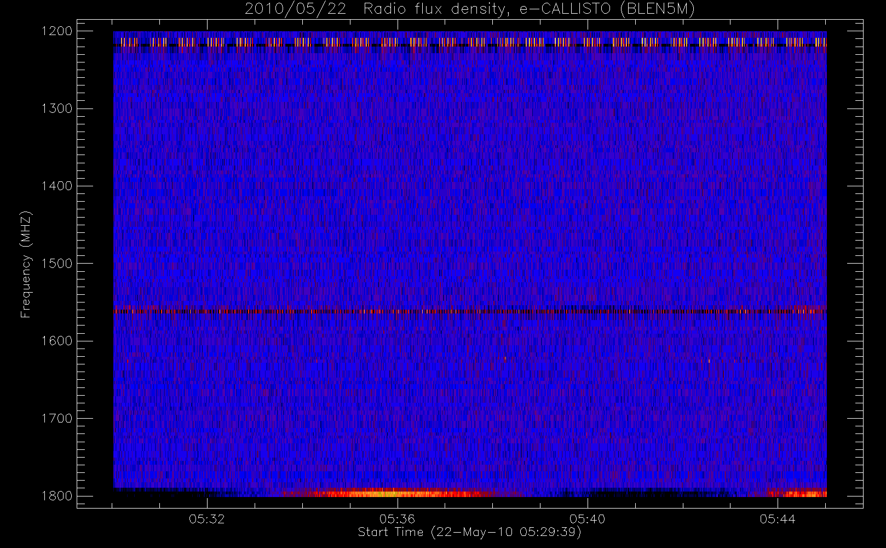Click the 05:32 time tick label
Image resolution: width=886 pixels, height=548 pixels.
(207, 519)
